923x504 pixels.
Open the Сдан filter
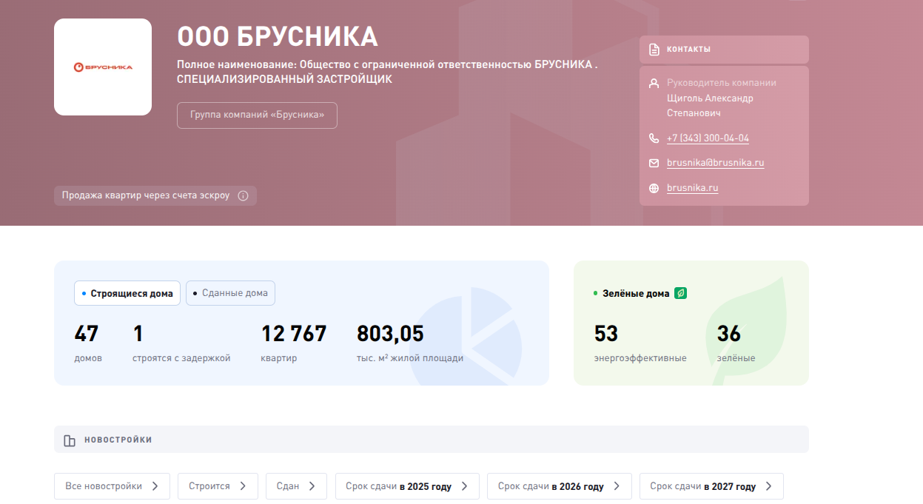(296, 486)
